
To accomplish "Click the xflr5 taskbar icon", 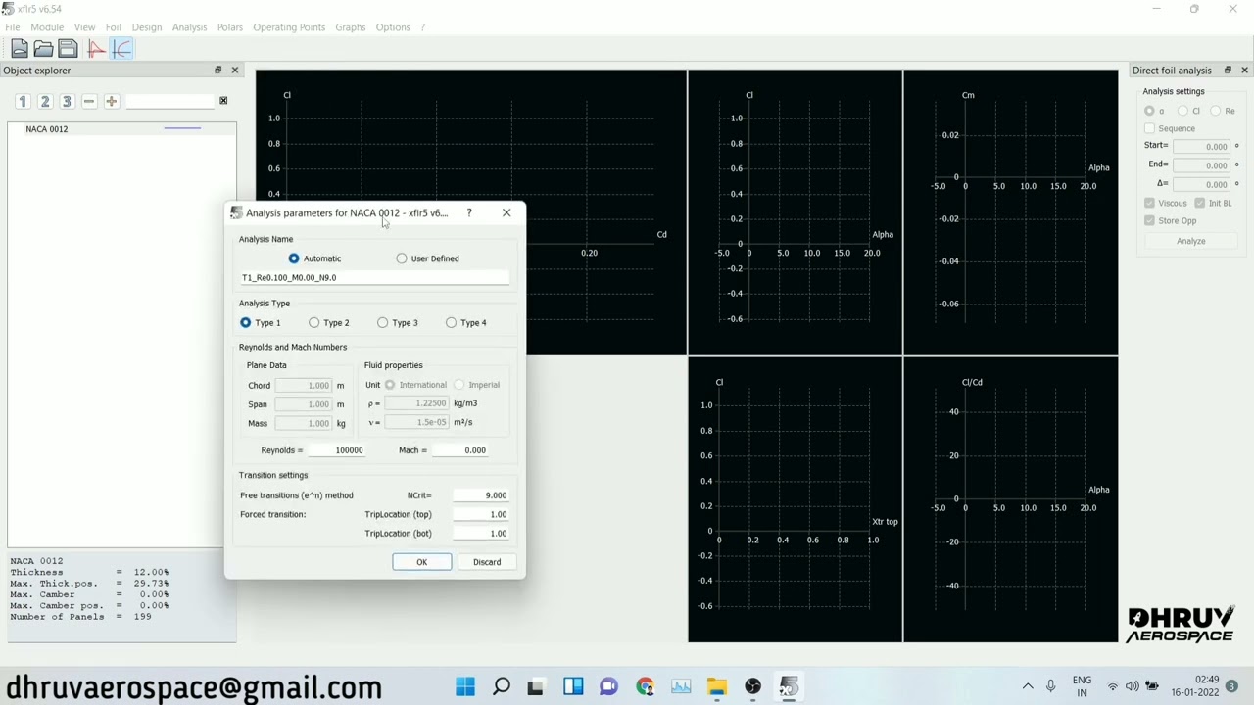I will (788, 686).
